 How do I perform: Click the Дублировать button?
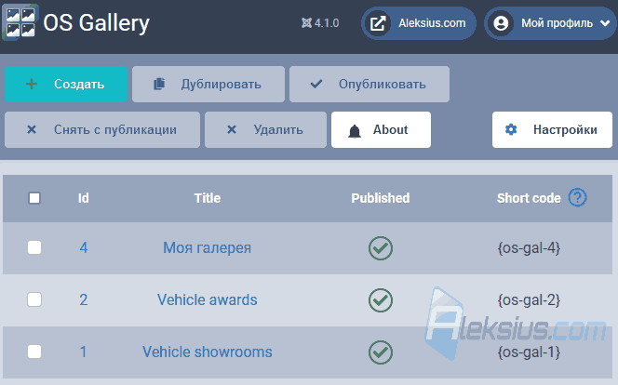click(x=208, y=85)
